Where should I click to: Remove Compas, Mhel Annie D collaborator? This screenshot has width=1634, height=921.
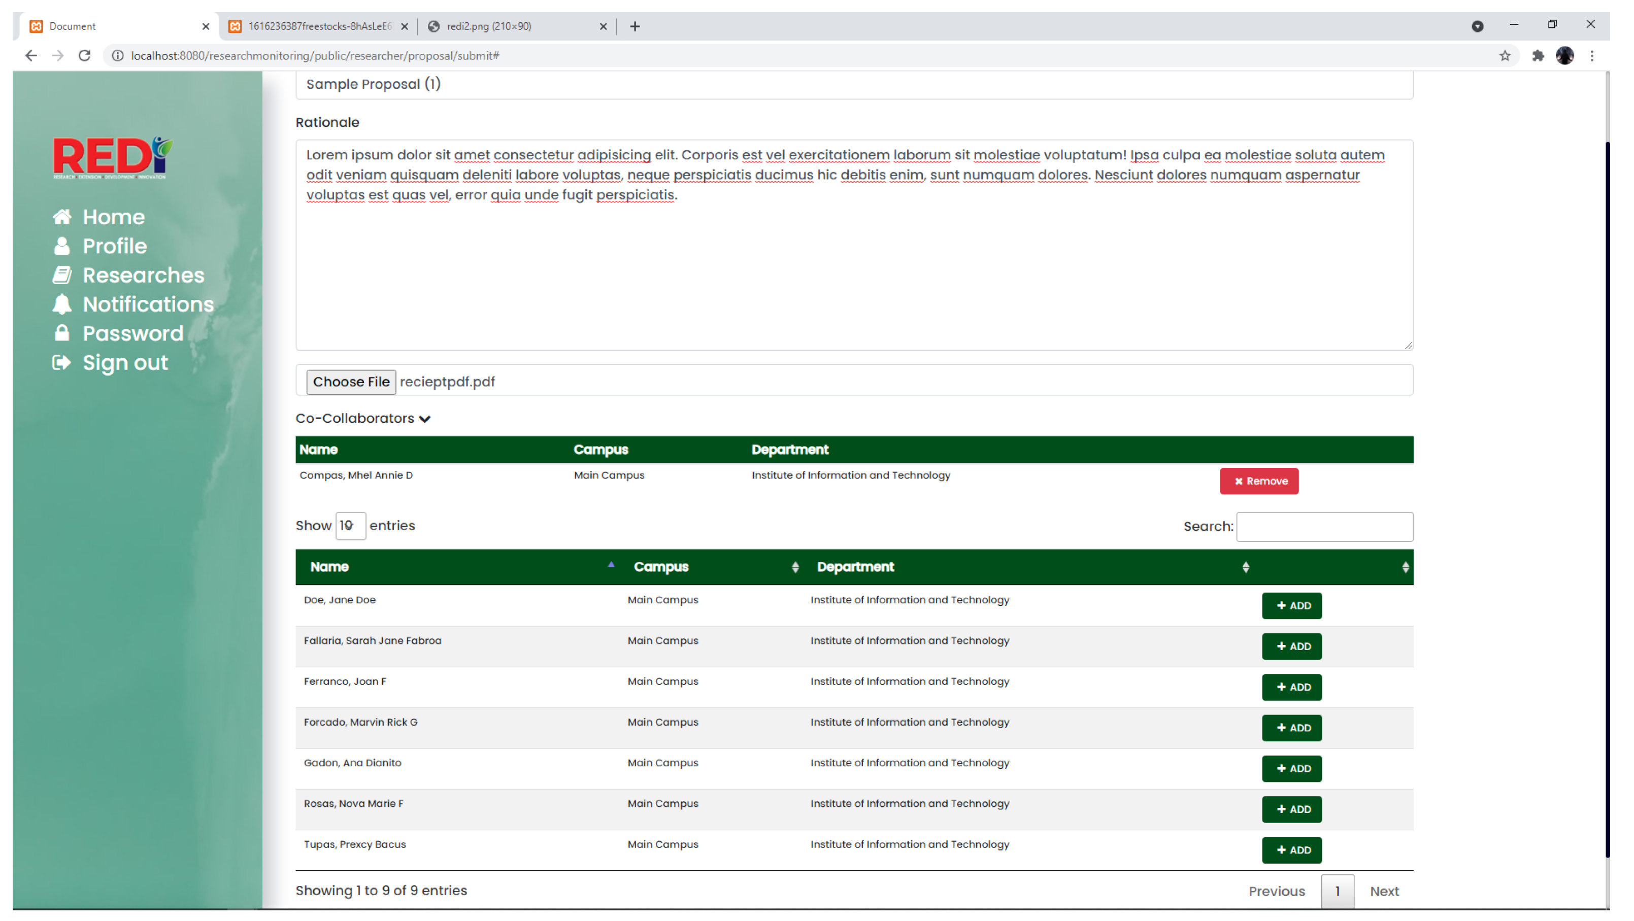point(1258,481)
